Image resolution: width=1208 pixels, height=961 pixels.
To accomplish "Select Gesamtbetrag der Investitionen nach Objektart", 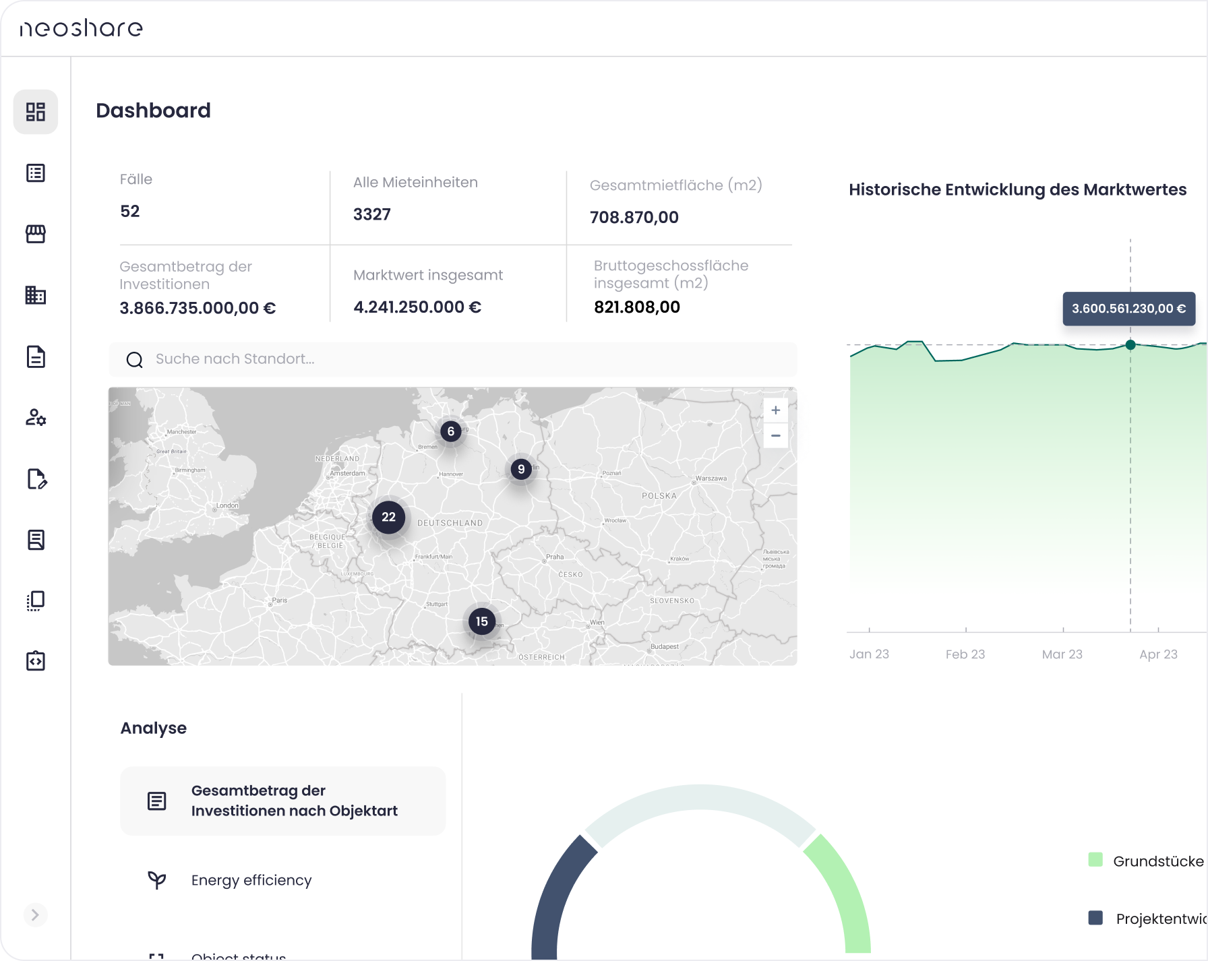I will point(282,801).
